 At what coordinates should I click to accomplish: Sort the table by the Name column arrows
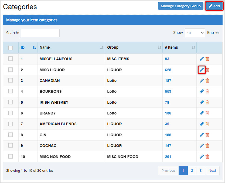(x=102, y=47)
